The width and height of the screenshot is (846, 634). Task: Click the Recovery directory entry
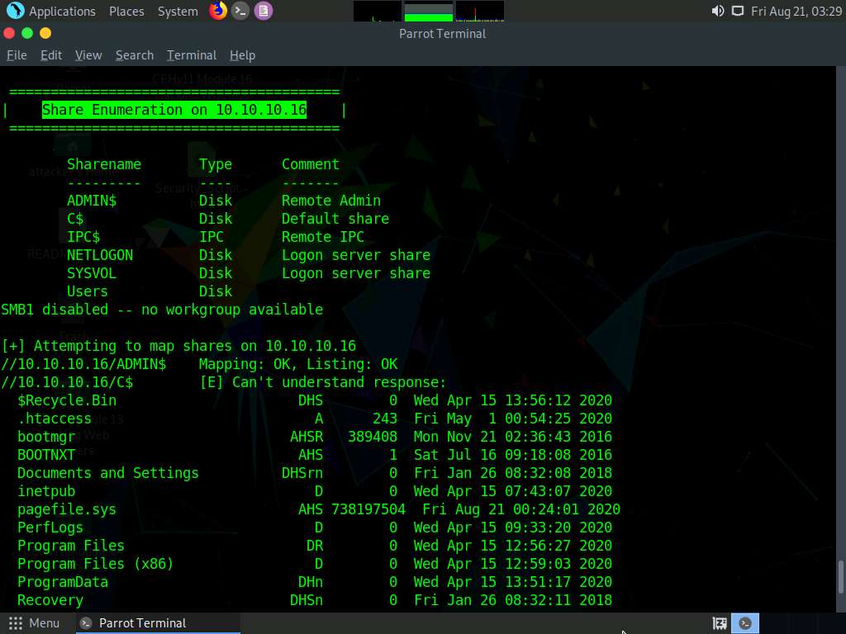(x=50, y=601)
